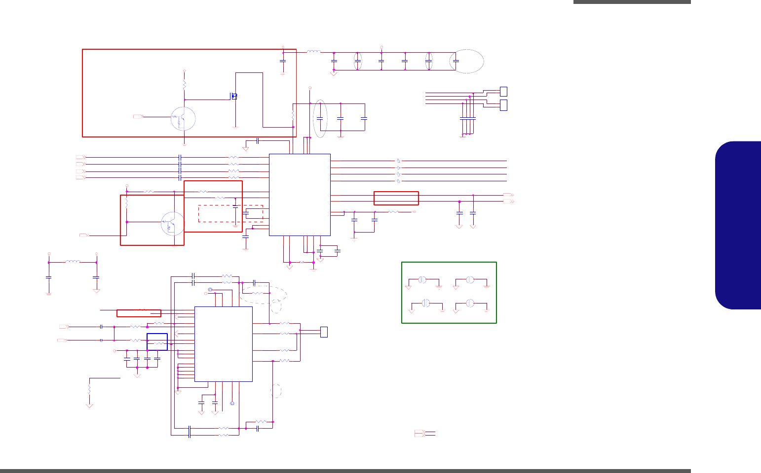
Task: Click the double-line port symbol at the bottom
Action: (x=419, y=433)
